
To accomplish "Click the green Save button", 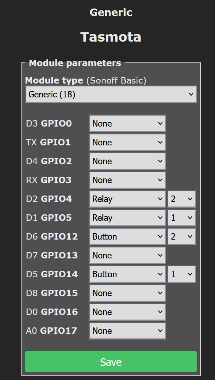I will 111,362.
